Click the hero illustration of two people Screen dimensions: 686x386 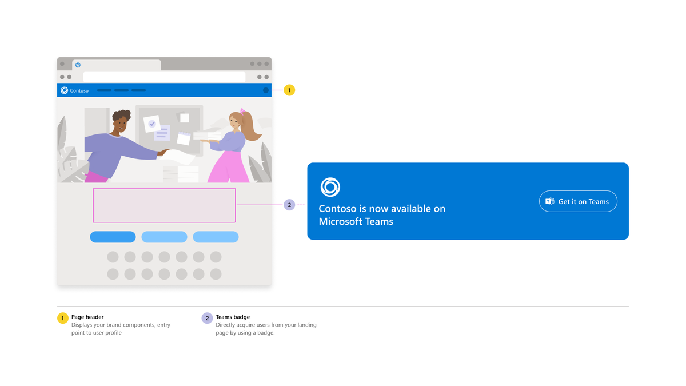164,140
